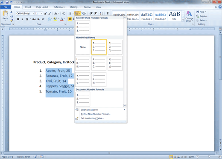Click the Text Effects icon
222x159 pixels.
(49, 19)
